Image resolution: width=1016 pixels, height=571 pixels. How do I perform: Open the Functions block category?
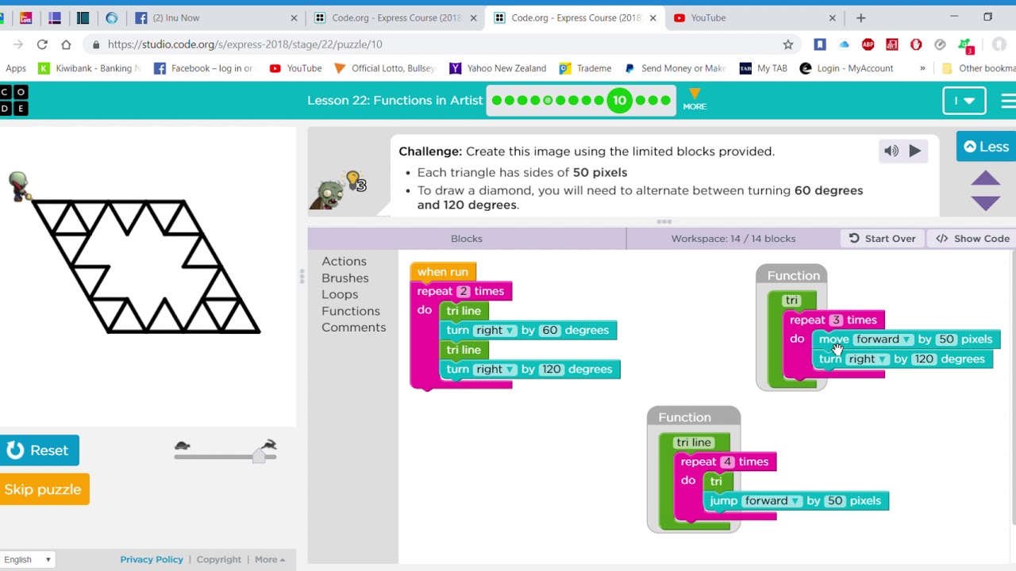350,311
